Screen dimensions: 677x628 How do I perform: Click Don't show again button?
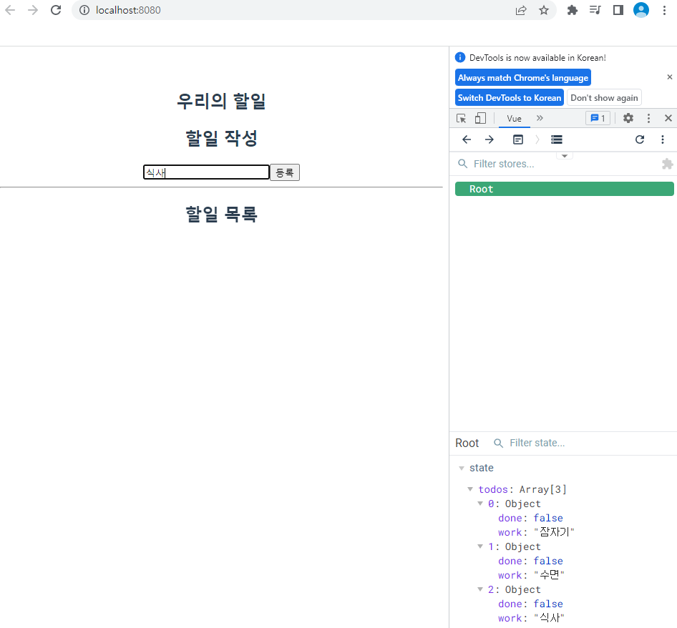[604, 97]
